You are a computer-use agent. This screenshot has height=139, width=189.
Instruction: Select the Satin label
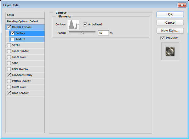coord(15,63)
